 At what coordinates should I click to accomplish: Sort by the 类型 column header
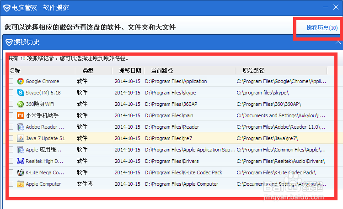(x=88, y=71)
